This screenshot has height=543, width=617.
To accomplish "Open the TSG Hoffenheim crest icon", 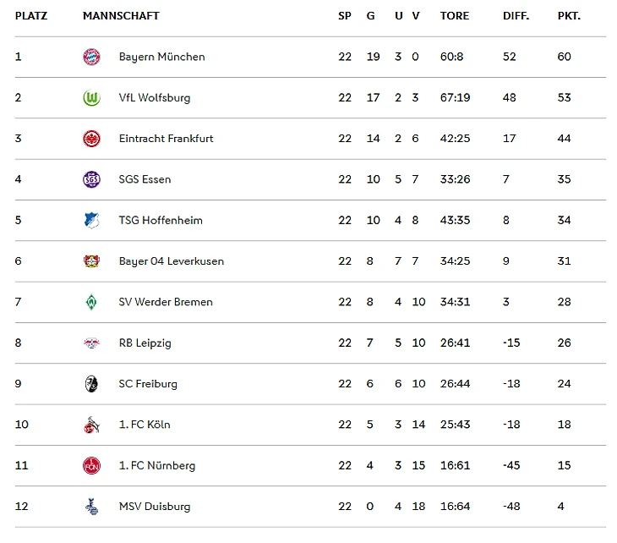I will tap(91, 221).
